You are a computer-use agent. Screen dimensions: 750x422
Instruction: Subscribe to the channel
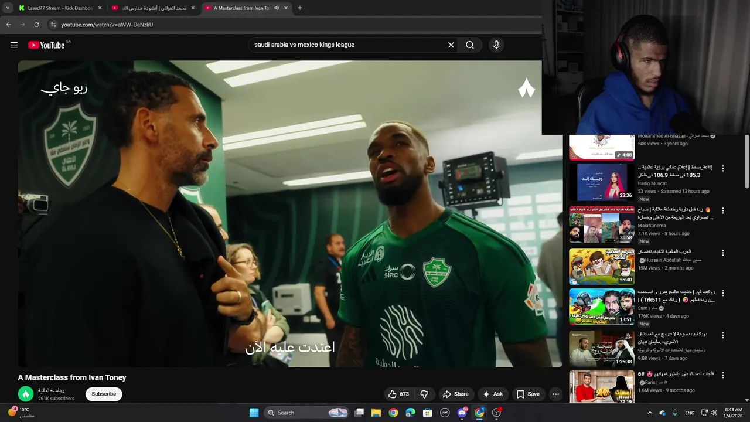(104, 394)
